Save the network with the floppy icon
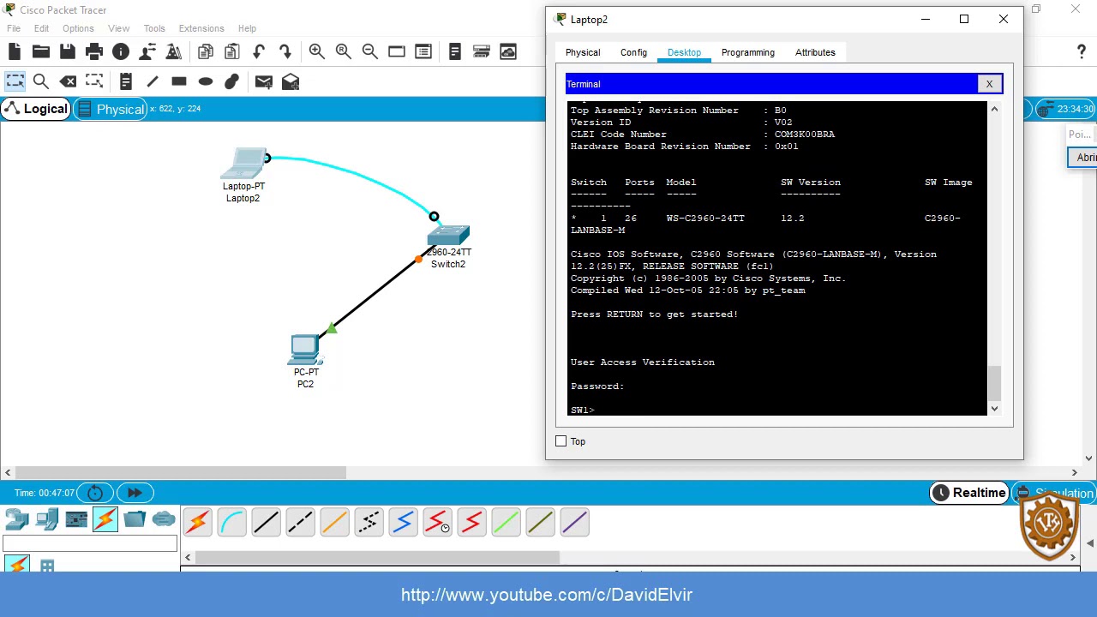 click(x=67, y=52)
